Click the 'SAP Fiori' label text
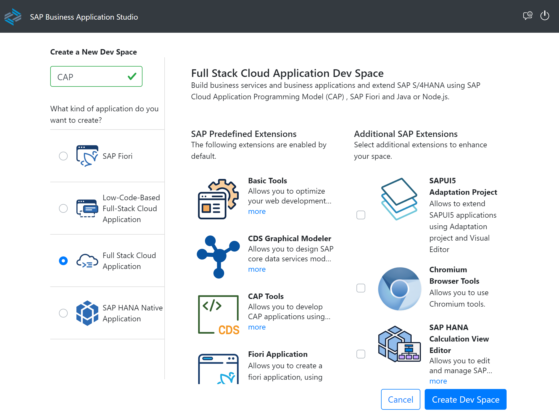 tap(117, 156)
